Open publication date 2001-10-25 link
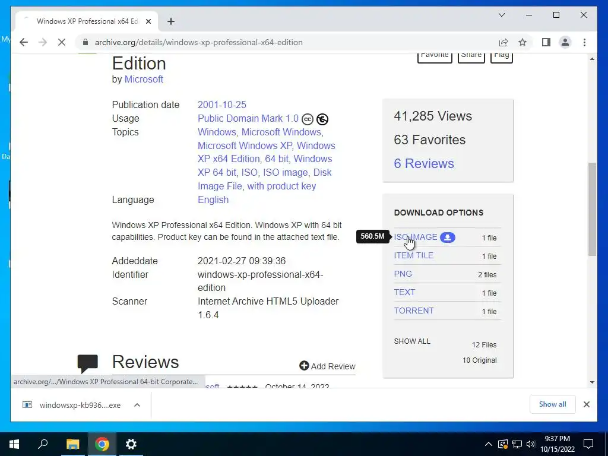 [x=222, y=104]
